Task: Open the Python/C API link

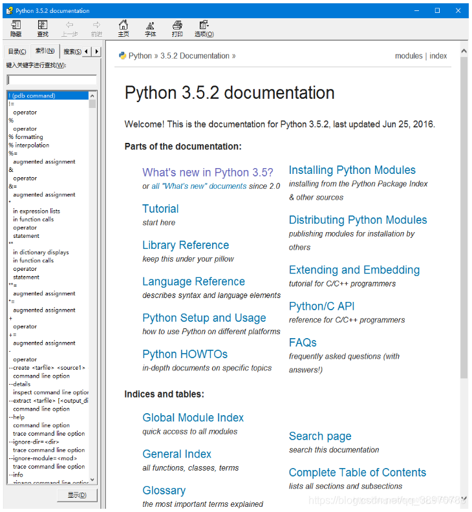Action: (322, 306)
